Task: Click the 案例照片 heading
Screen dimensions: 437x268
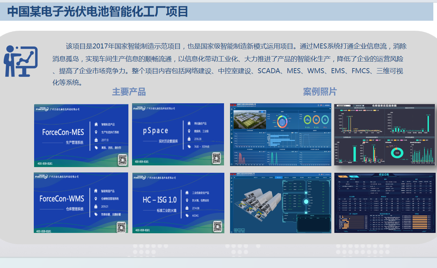Action: pos(320,92)
